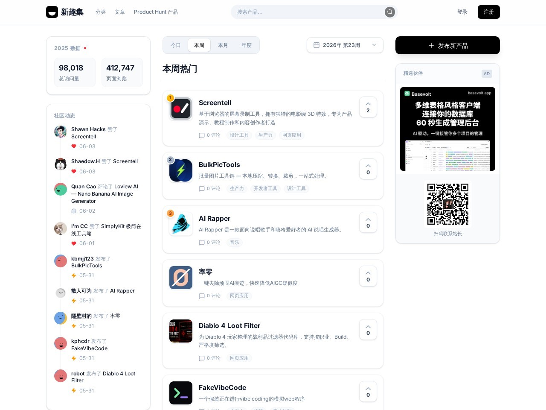
Task: Switch to the 今日 tab
Action: 176,45
